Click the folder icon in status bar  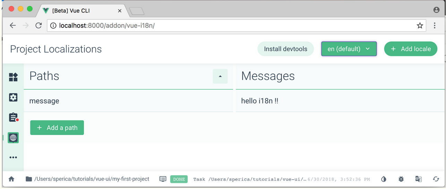coord(29,179)
